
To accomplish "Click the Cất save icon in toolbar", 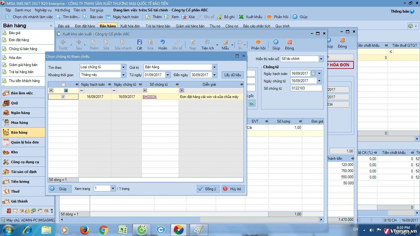I will coord(139,42).
